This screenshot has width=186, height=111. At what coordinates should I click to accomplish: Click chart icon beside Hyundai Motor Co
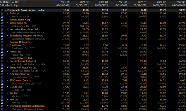[2, 74]
